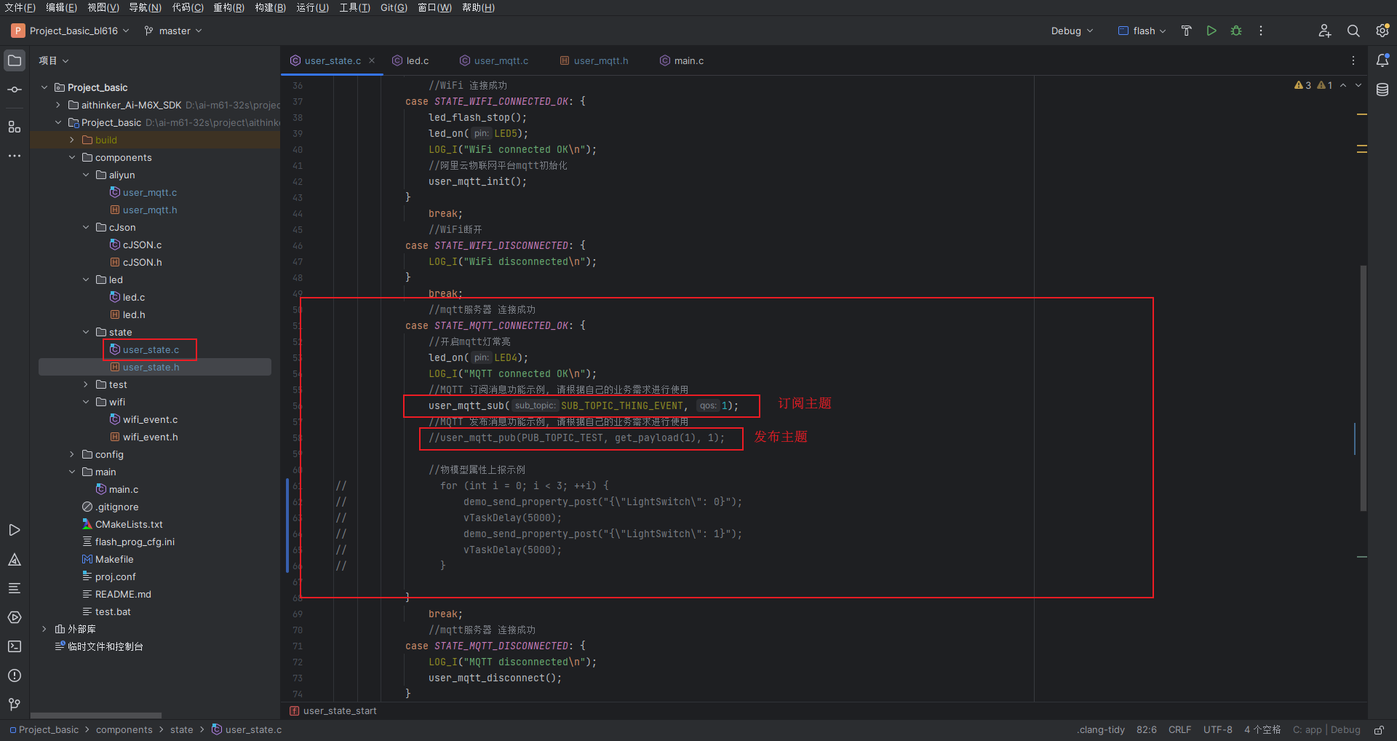This screenshot has width=1397, height=741.
Task: Select flash_prog_cfg.ini file
Action: (x=135, y=542)
